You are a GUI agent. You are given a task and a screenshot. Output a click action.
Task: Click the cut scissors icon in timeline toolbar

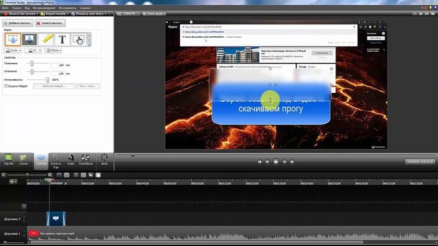pyautogui.click(x=76, y=175)
